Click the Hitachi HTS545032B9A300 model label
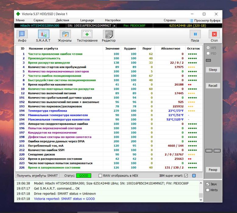Image resolution: width=237 pixels, height=213 pixels. pyautogui.click(x=40, y=26)
